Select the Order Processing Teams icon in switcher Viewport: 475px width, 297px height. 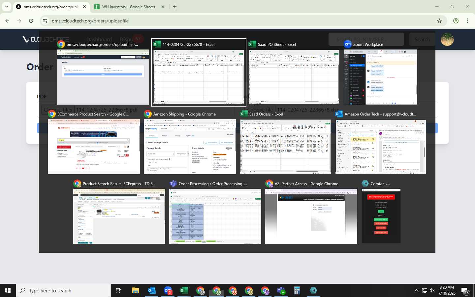pos(173,184)
